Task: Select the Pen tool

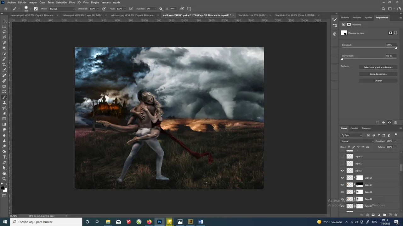Action: (x=4, y=163)
